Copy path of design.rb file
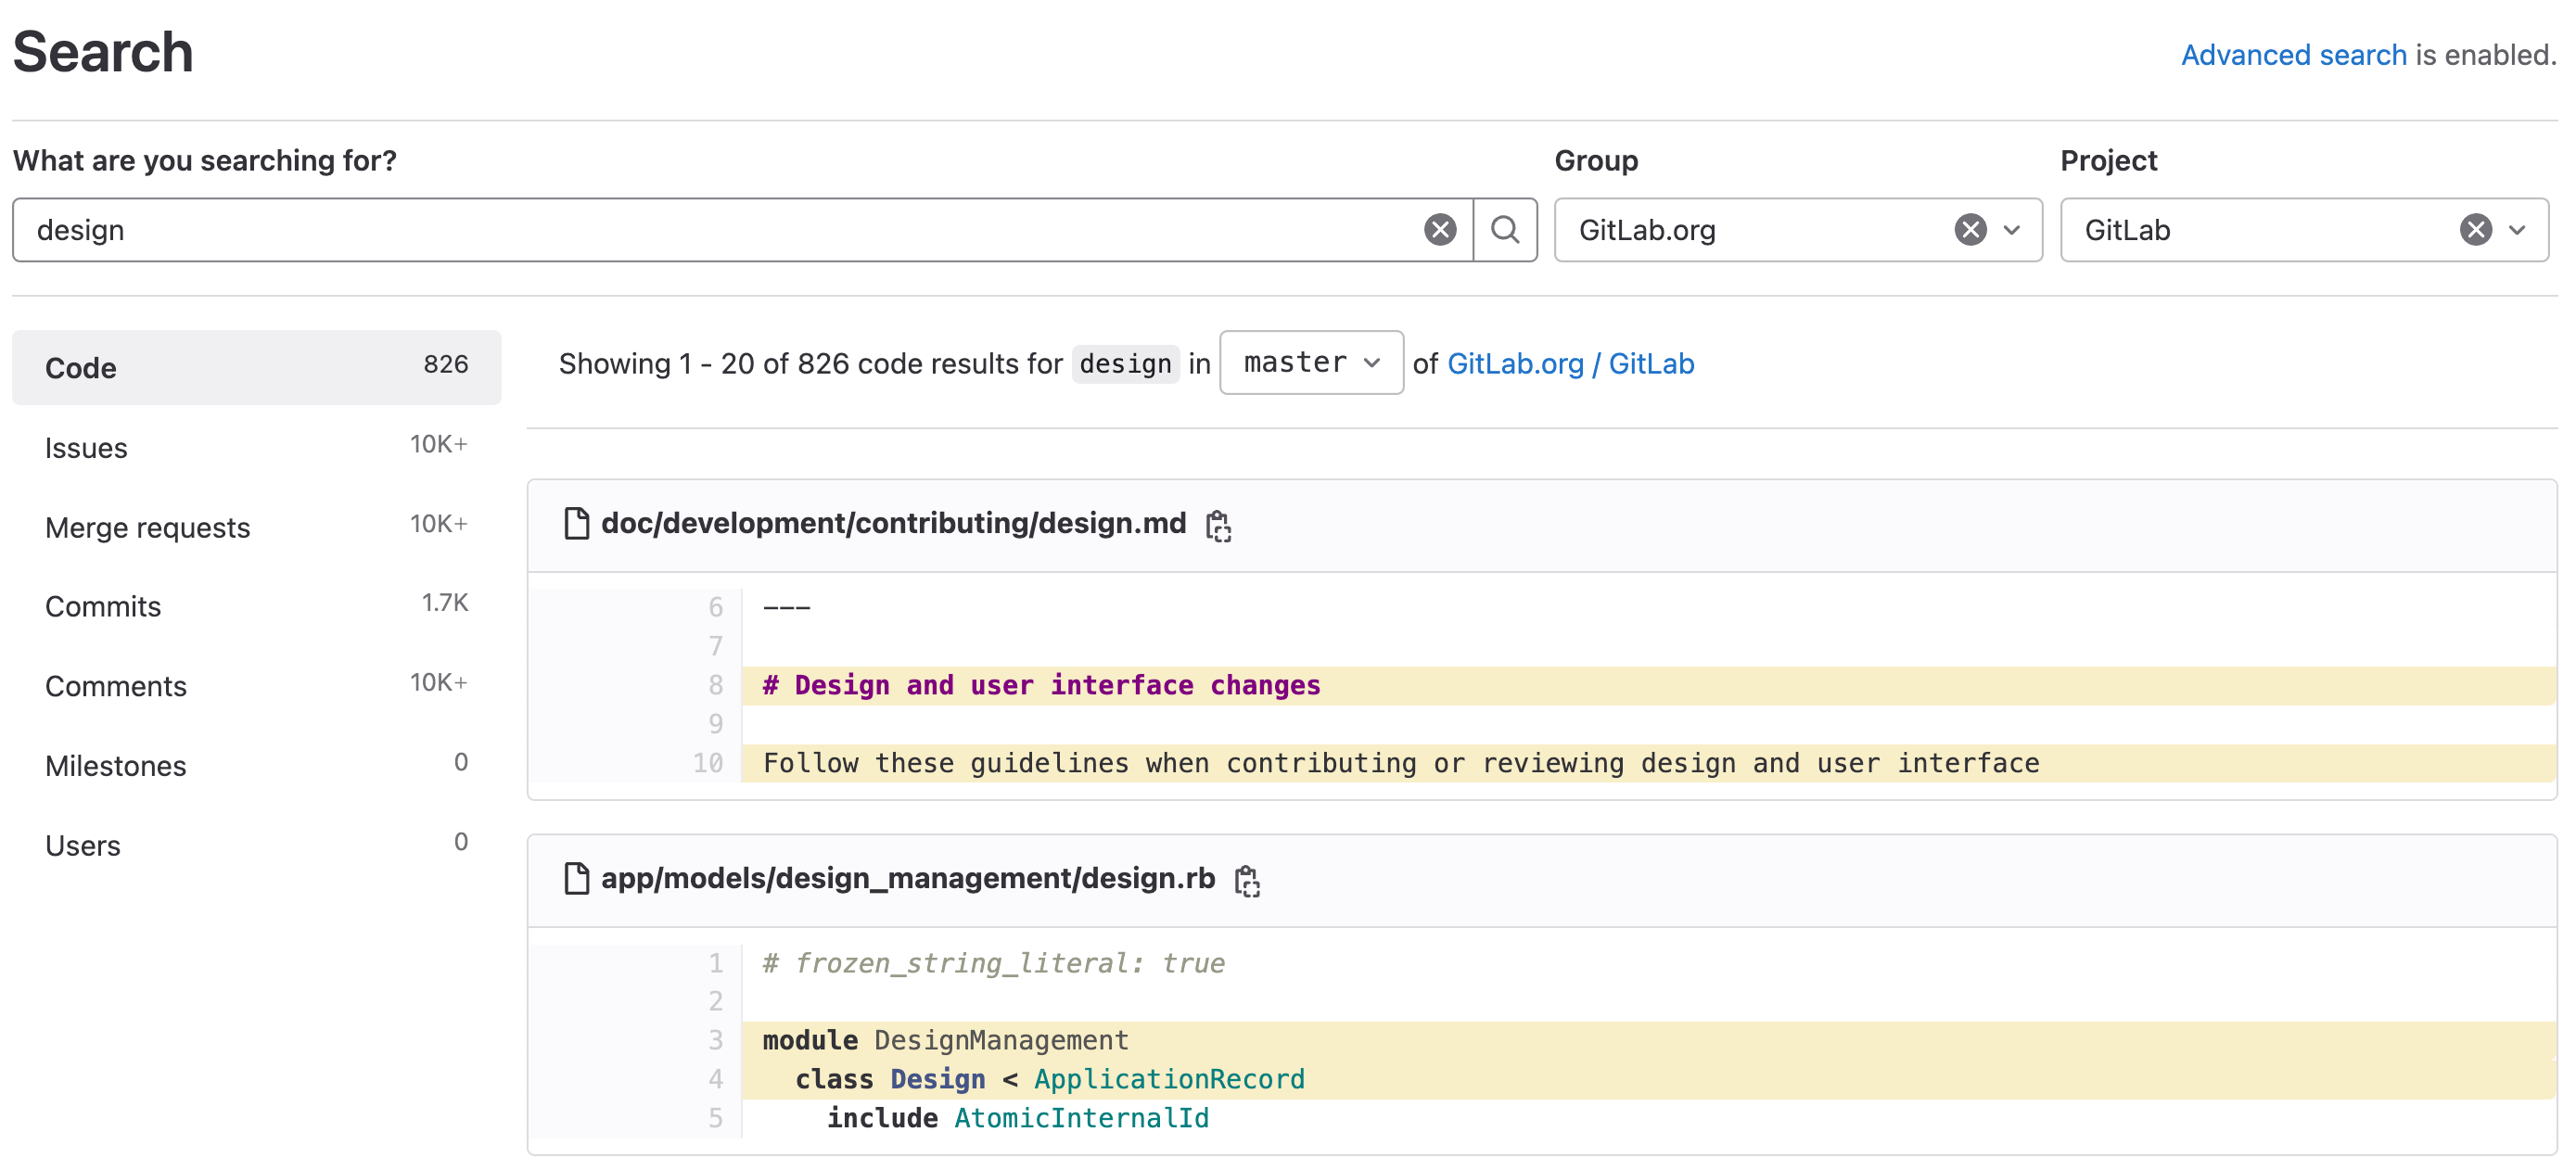Screen dimensions: 2576x1170 pos(1246,880)
